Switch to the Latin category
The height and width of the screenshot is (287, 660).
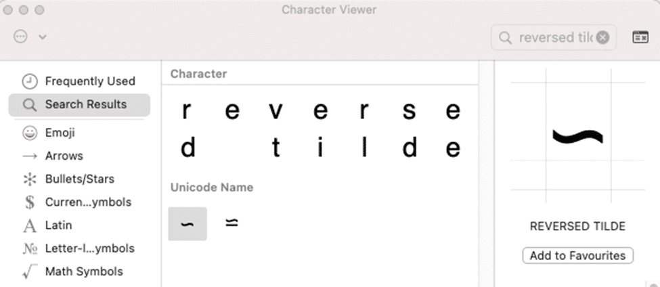[58, 225]
